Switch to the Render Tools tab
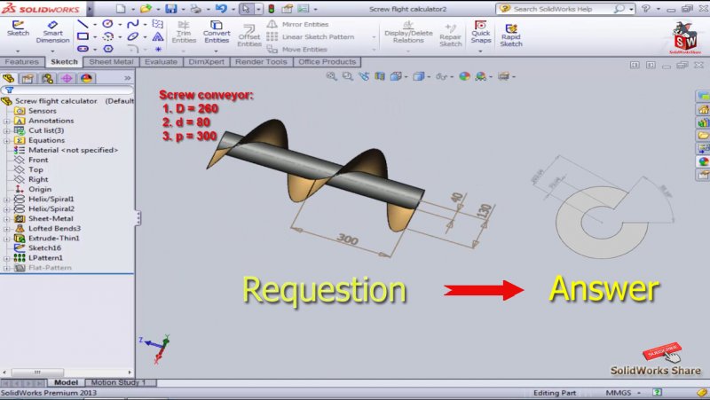 tap(261, 62)
